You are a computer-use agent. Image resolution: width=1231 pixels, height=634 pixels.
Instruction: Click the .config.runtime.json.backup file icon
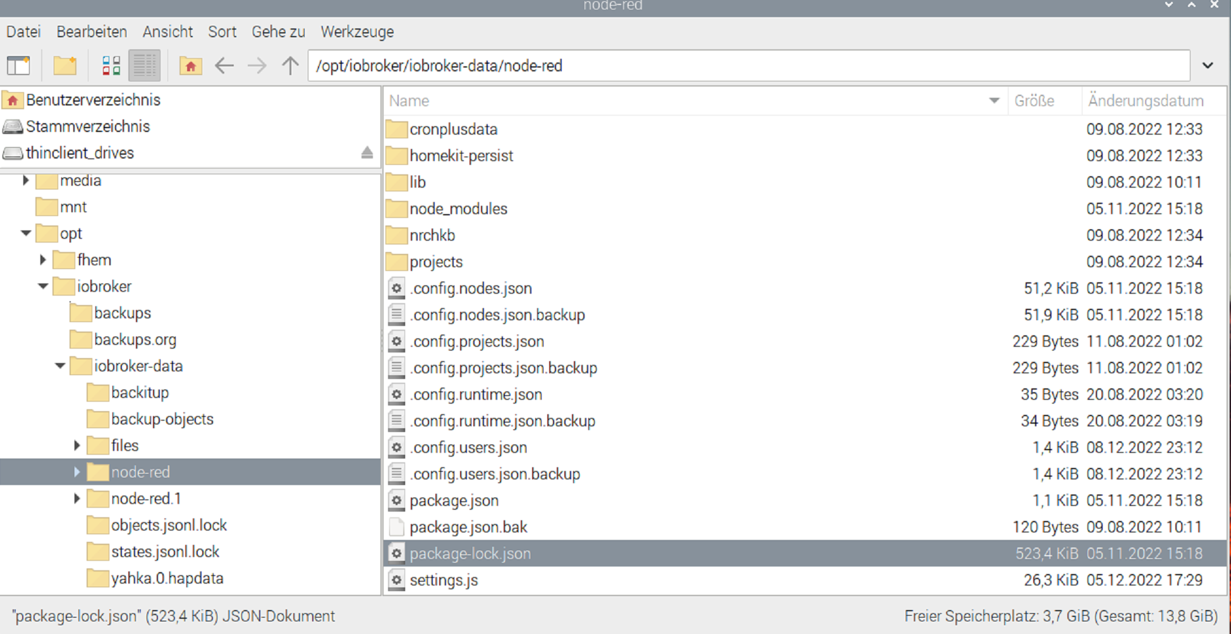click(396, 421)
